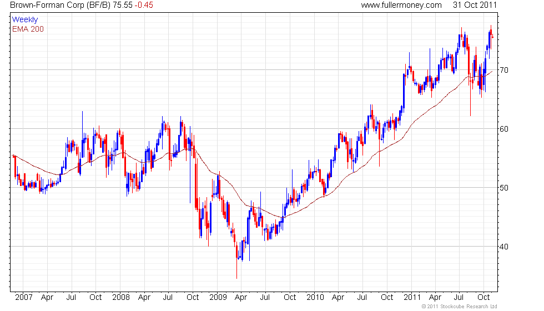Image resolution: width=544 pixels, height=311 pixels.
Task: Click the red change value -0.45
Action: 144,5
